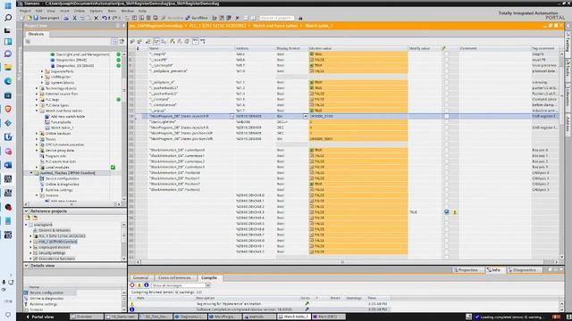The width and height of the screenshot is (572, 321).
Task: Expand the Online backups node
Action: [37, 133]
